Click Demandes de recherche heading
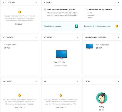 [x=99, y=10]
